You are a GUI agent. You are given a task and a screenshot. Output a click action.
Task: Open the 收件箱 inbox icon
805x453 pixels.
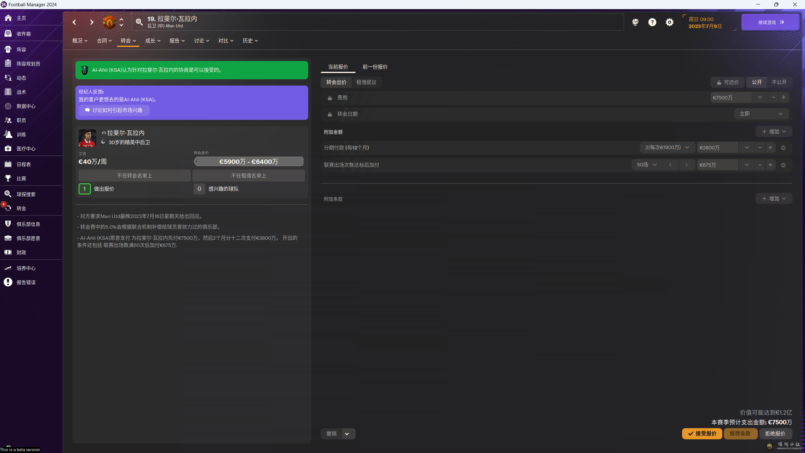pyautogui.click(x=8, y=34)
